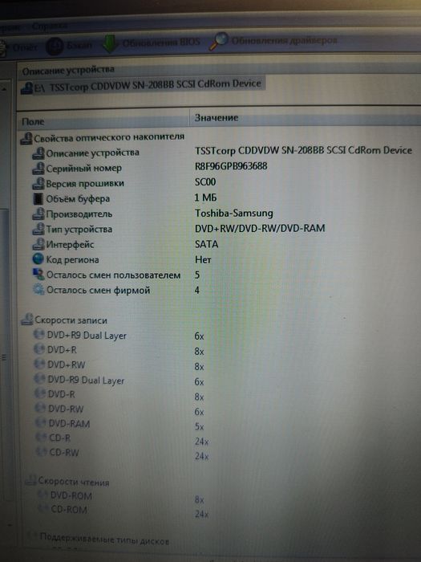Select the 24x write speed for CD-R
Screen dimensions: 421x562
[x=201, y=442]
